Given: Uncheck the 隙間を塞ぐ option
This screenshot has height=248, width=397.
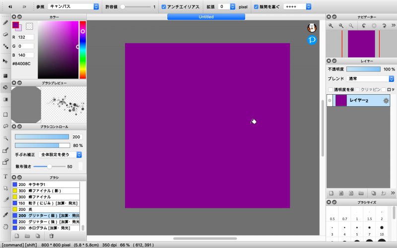Looking at the screenshot, I should tap(256, 7).
